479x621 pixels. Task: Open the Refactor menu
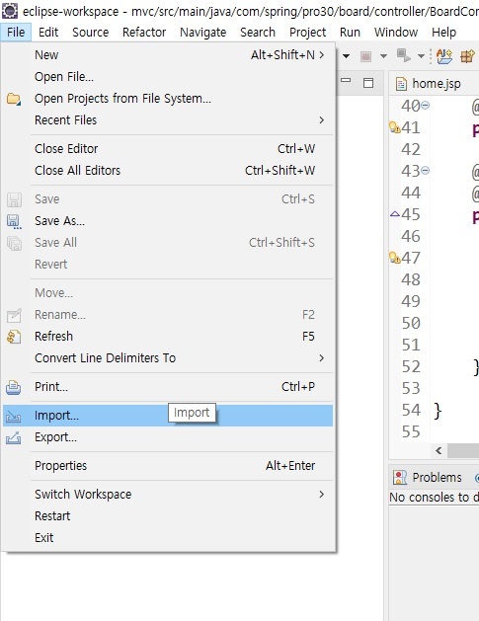tap(144, 32)
